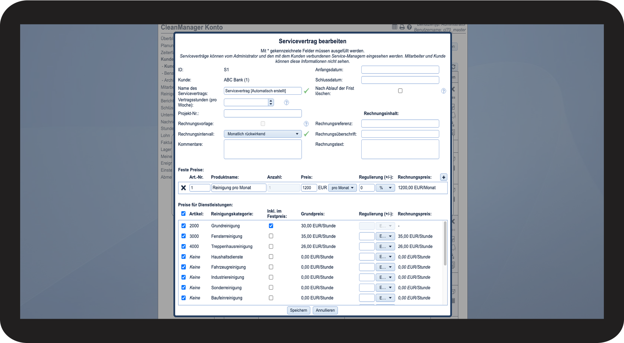Click the Anfangsdatum input field
The height and width of the screenshot is (343, 624).
coord(400,70)
